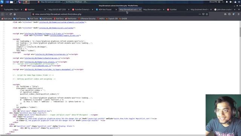This screenshot has height=136, width=241.
Task: Click the notifications bell in system tray
Action: [x=227, y=2]
